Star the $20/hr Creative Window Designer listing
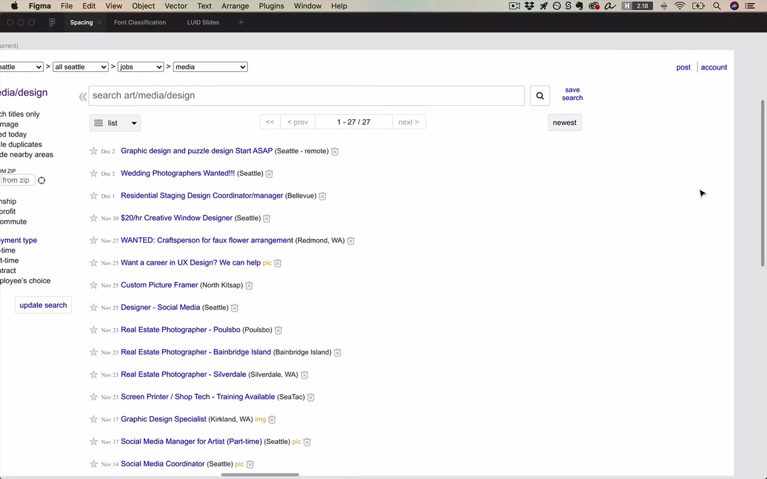Viewport: 767px width, 479px height. tap(93, 218)
